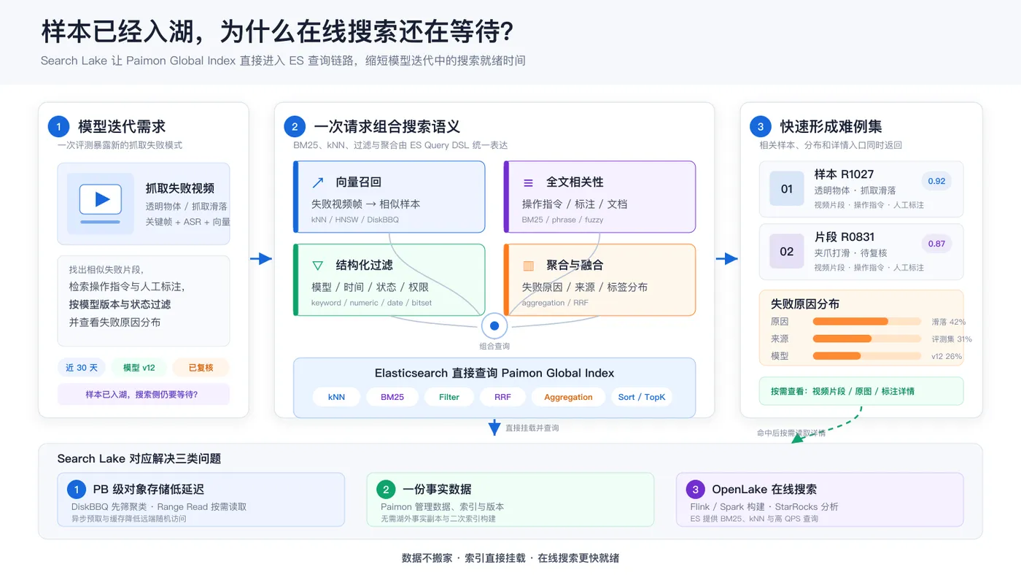Open the 样本 R1027 result card

[861, 189]
